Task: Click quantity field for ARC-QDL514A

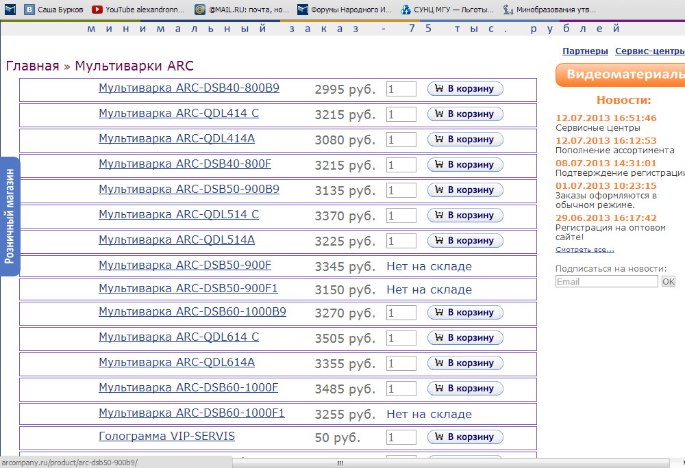Action: point(401,241)
